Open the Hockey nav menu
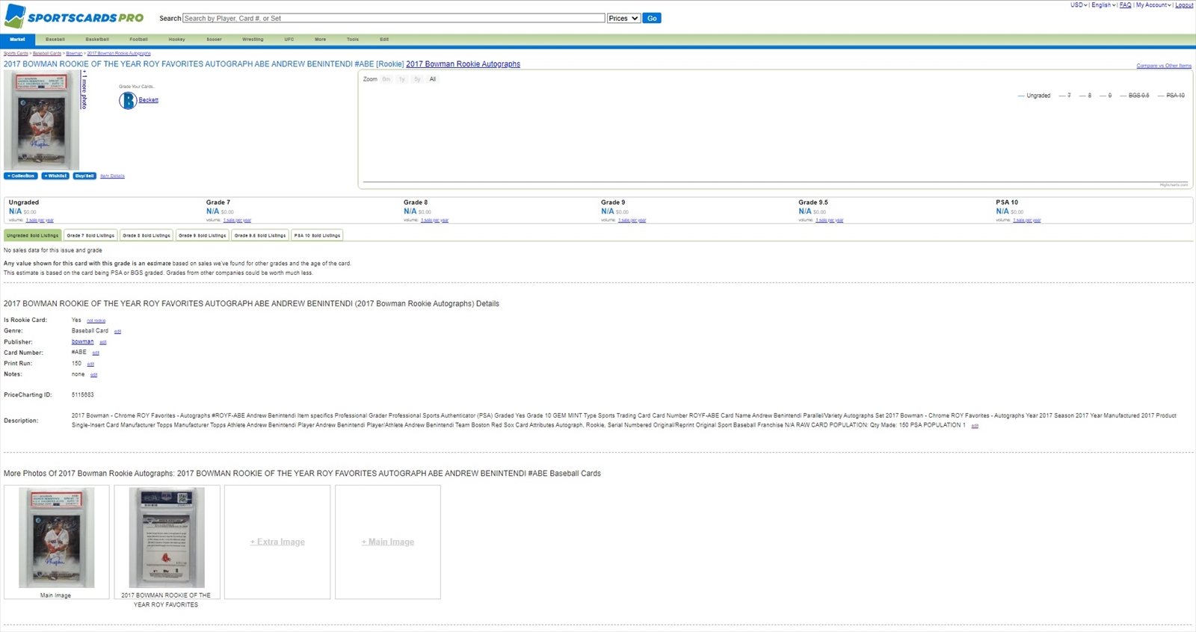 pyautogui.click(x=176, y=40)
